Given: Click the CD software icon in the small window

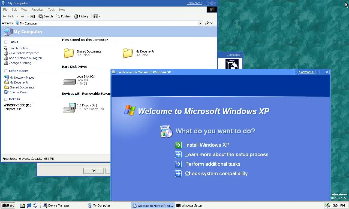Looking at the screenshot, I should pyautogui.click(x=232, y=64).
